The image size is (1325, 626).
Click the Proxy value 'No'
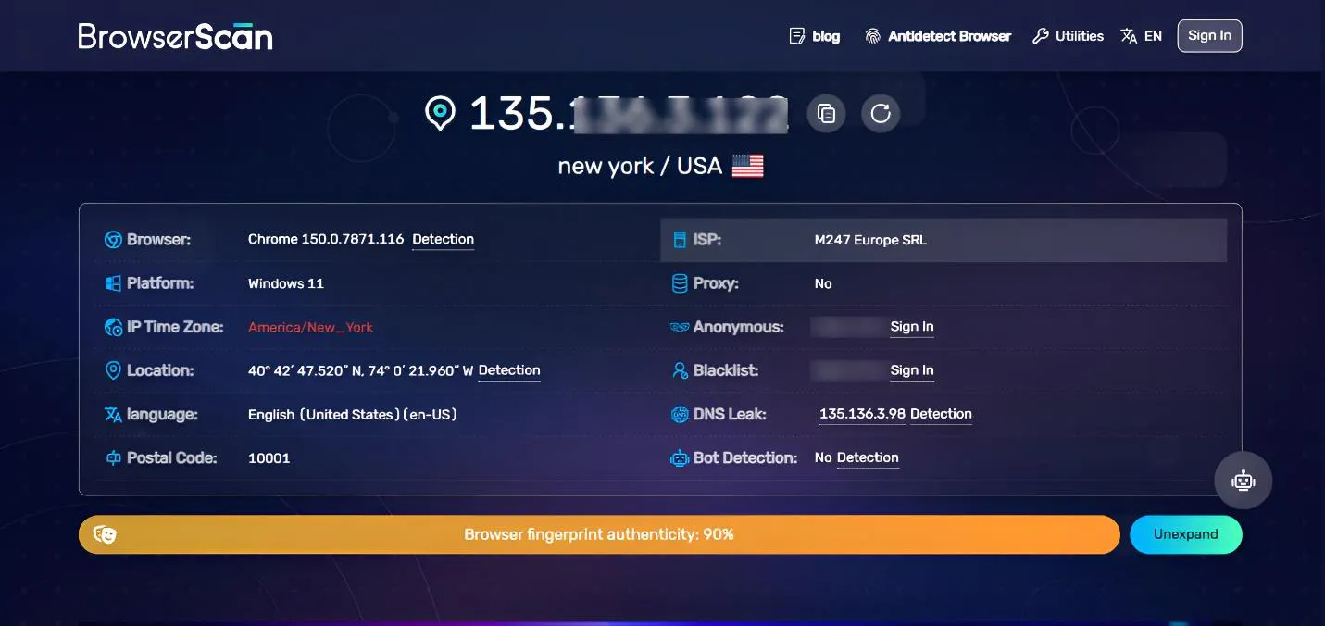click(823, 283)
